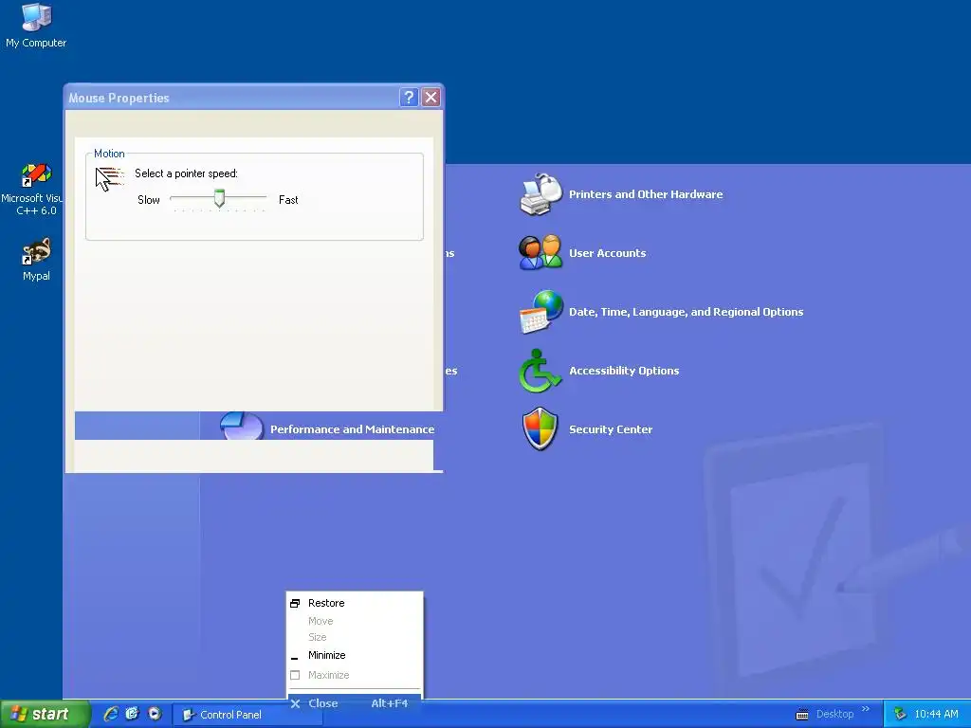Open the Security Center link

point(611,429)
